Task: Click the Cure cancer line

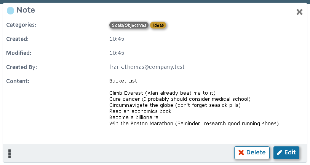Action: [x=180, y=99]
